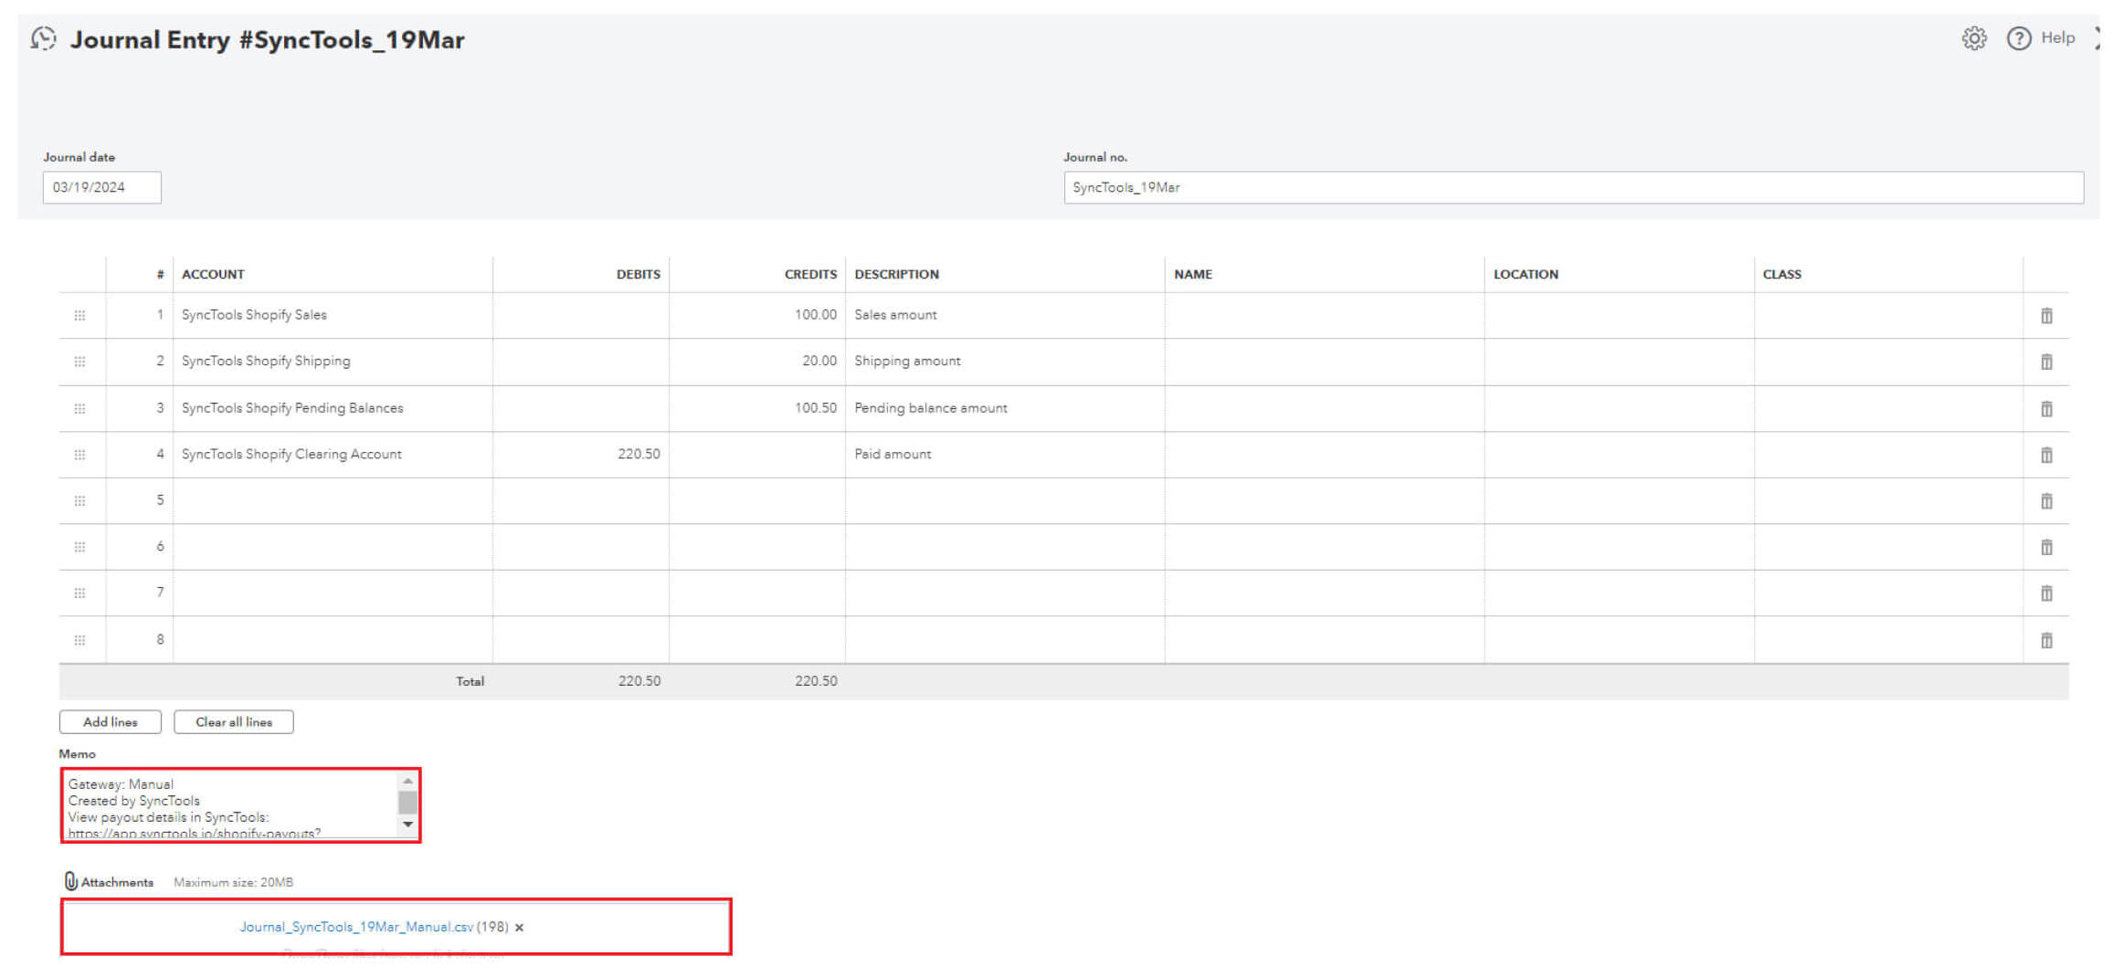The height and width of the screenshot is (977, 2123).
Task: Grab drag handle of line 6
Action: [79, 547]
